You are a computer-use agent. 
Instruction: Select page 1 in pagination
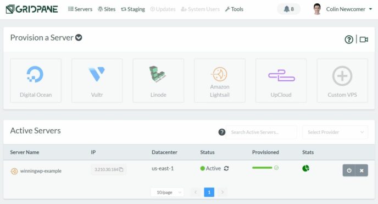coord(209,192)
